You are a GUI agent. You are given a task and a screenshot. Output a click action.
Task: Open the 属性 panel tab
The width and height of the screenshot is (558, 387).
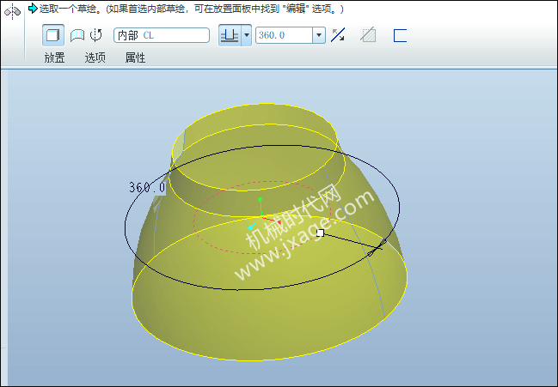(x=135, y=57)
